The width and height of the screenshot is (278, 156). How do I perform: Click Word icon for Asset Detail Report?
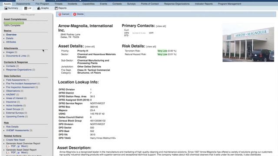(x=19, y=153)
